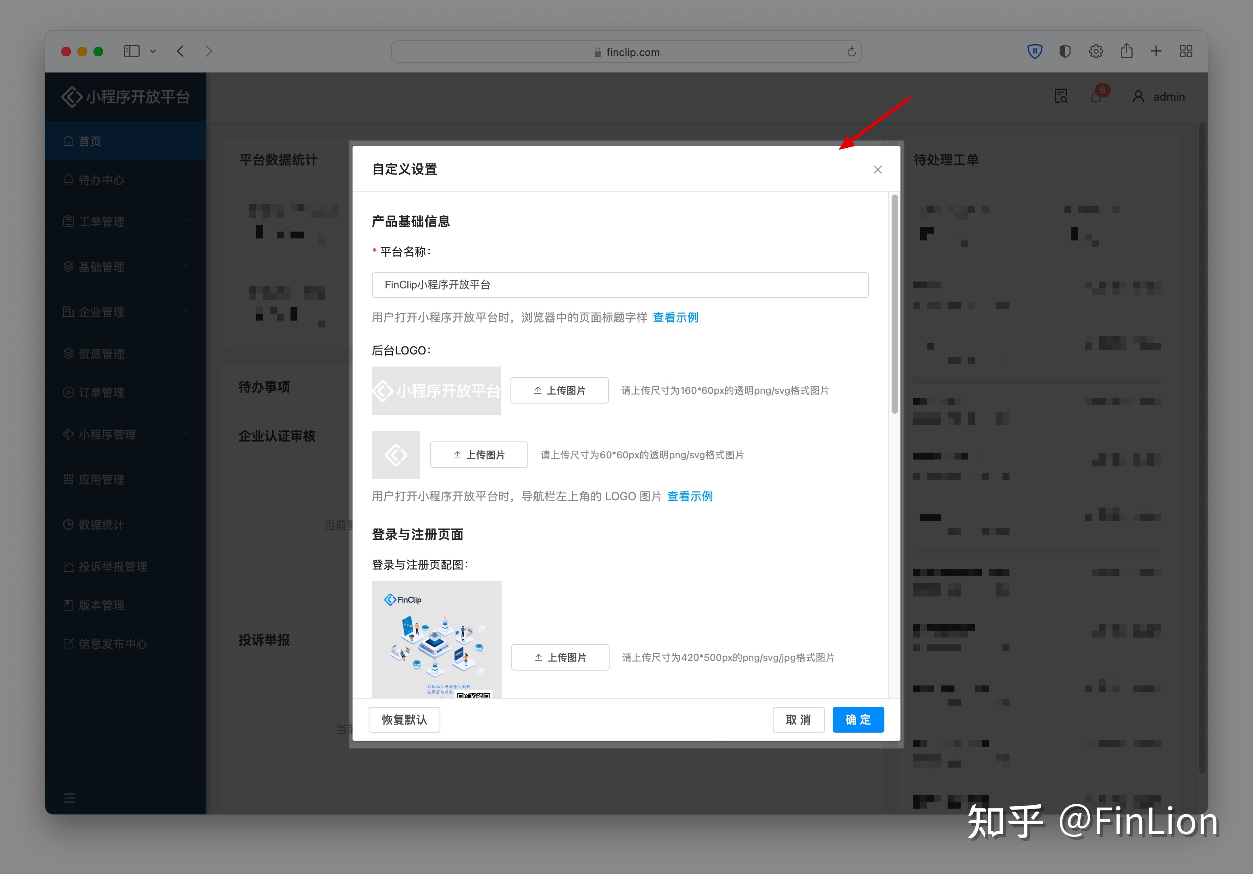Click the 数据统计 pie chart icon
The width and height of the screenshot is (1253, 874).
coord(68,524)
